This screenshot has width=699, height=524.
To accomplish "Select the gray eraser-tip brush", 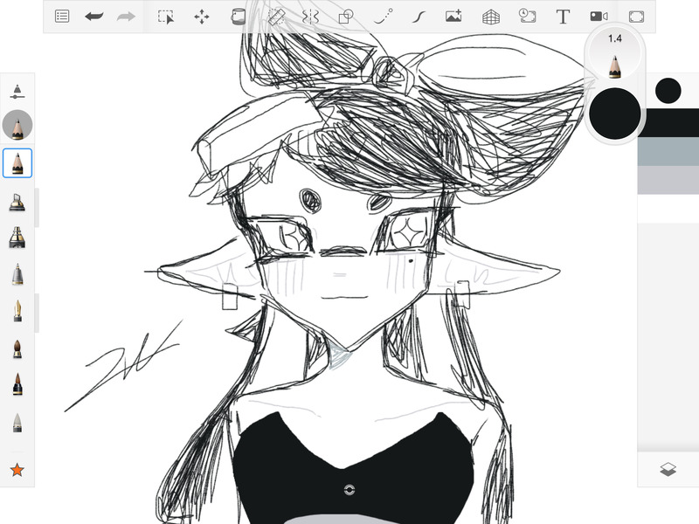I will [x=17, y=423].
